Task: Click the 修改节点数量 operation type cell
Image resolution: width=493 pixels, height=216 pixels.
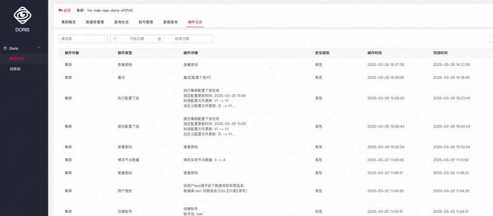Action: click(x=128, y=160)
